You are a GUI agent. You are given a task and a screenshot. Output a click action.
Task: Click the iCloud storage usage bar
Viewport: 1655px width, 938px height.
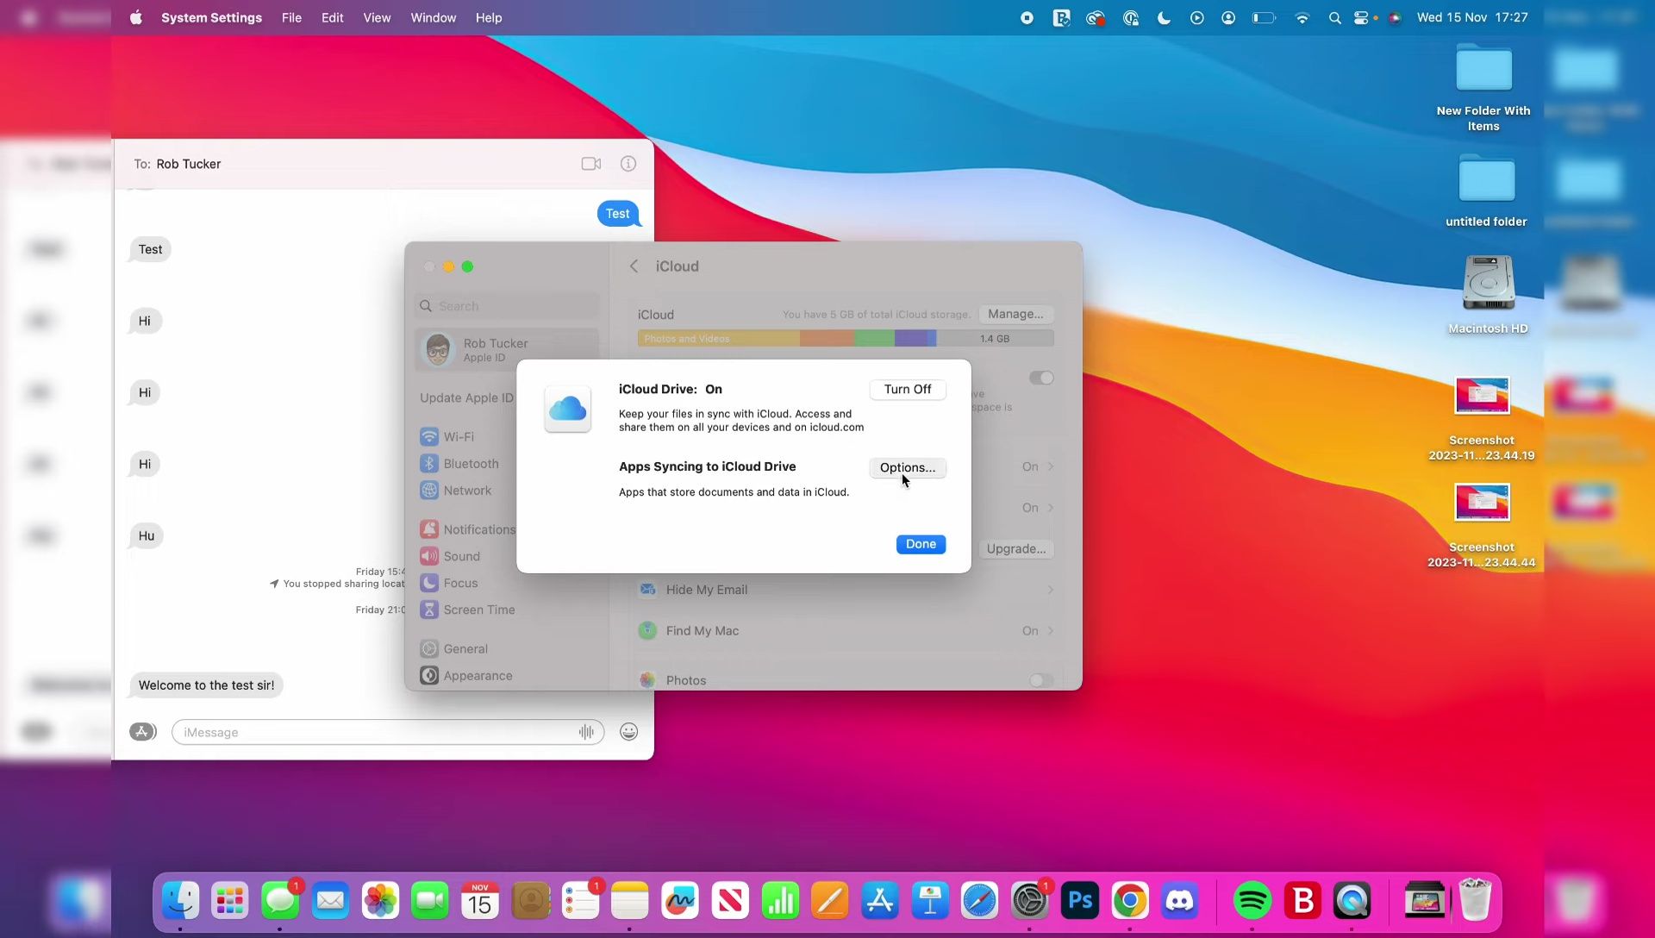tap(845, 339)
